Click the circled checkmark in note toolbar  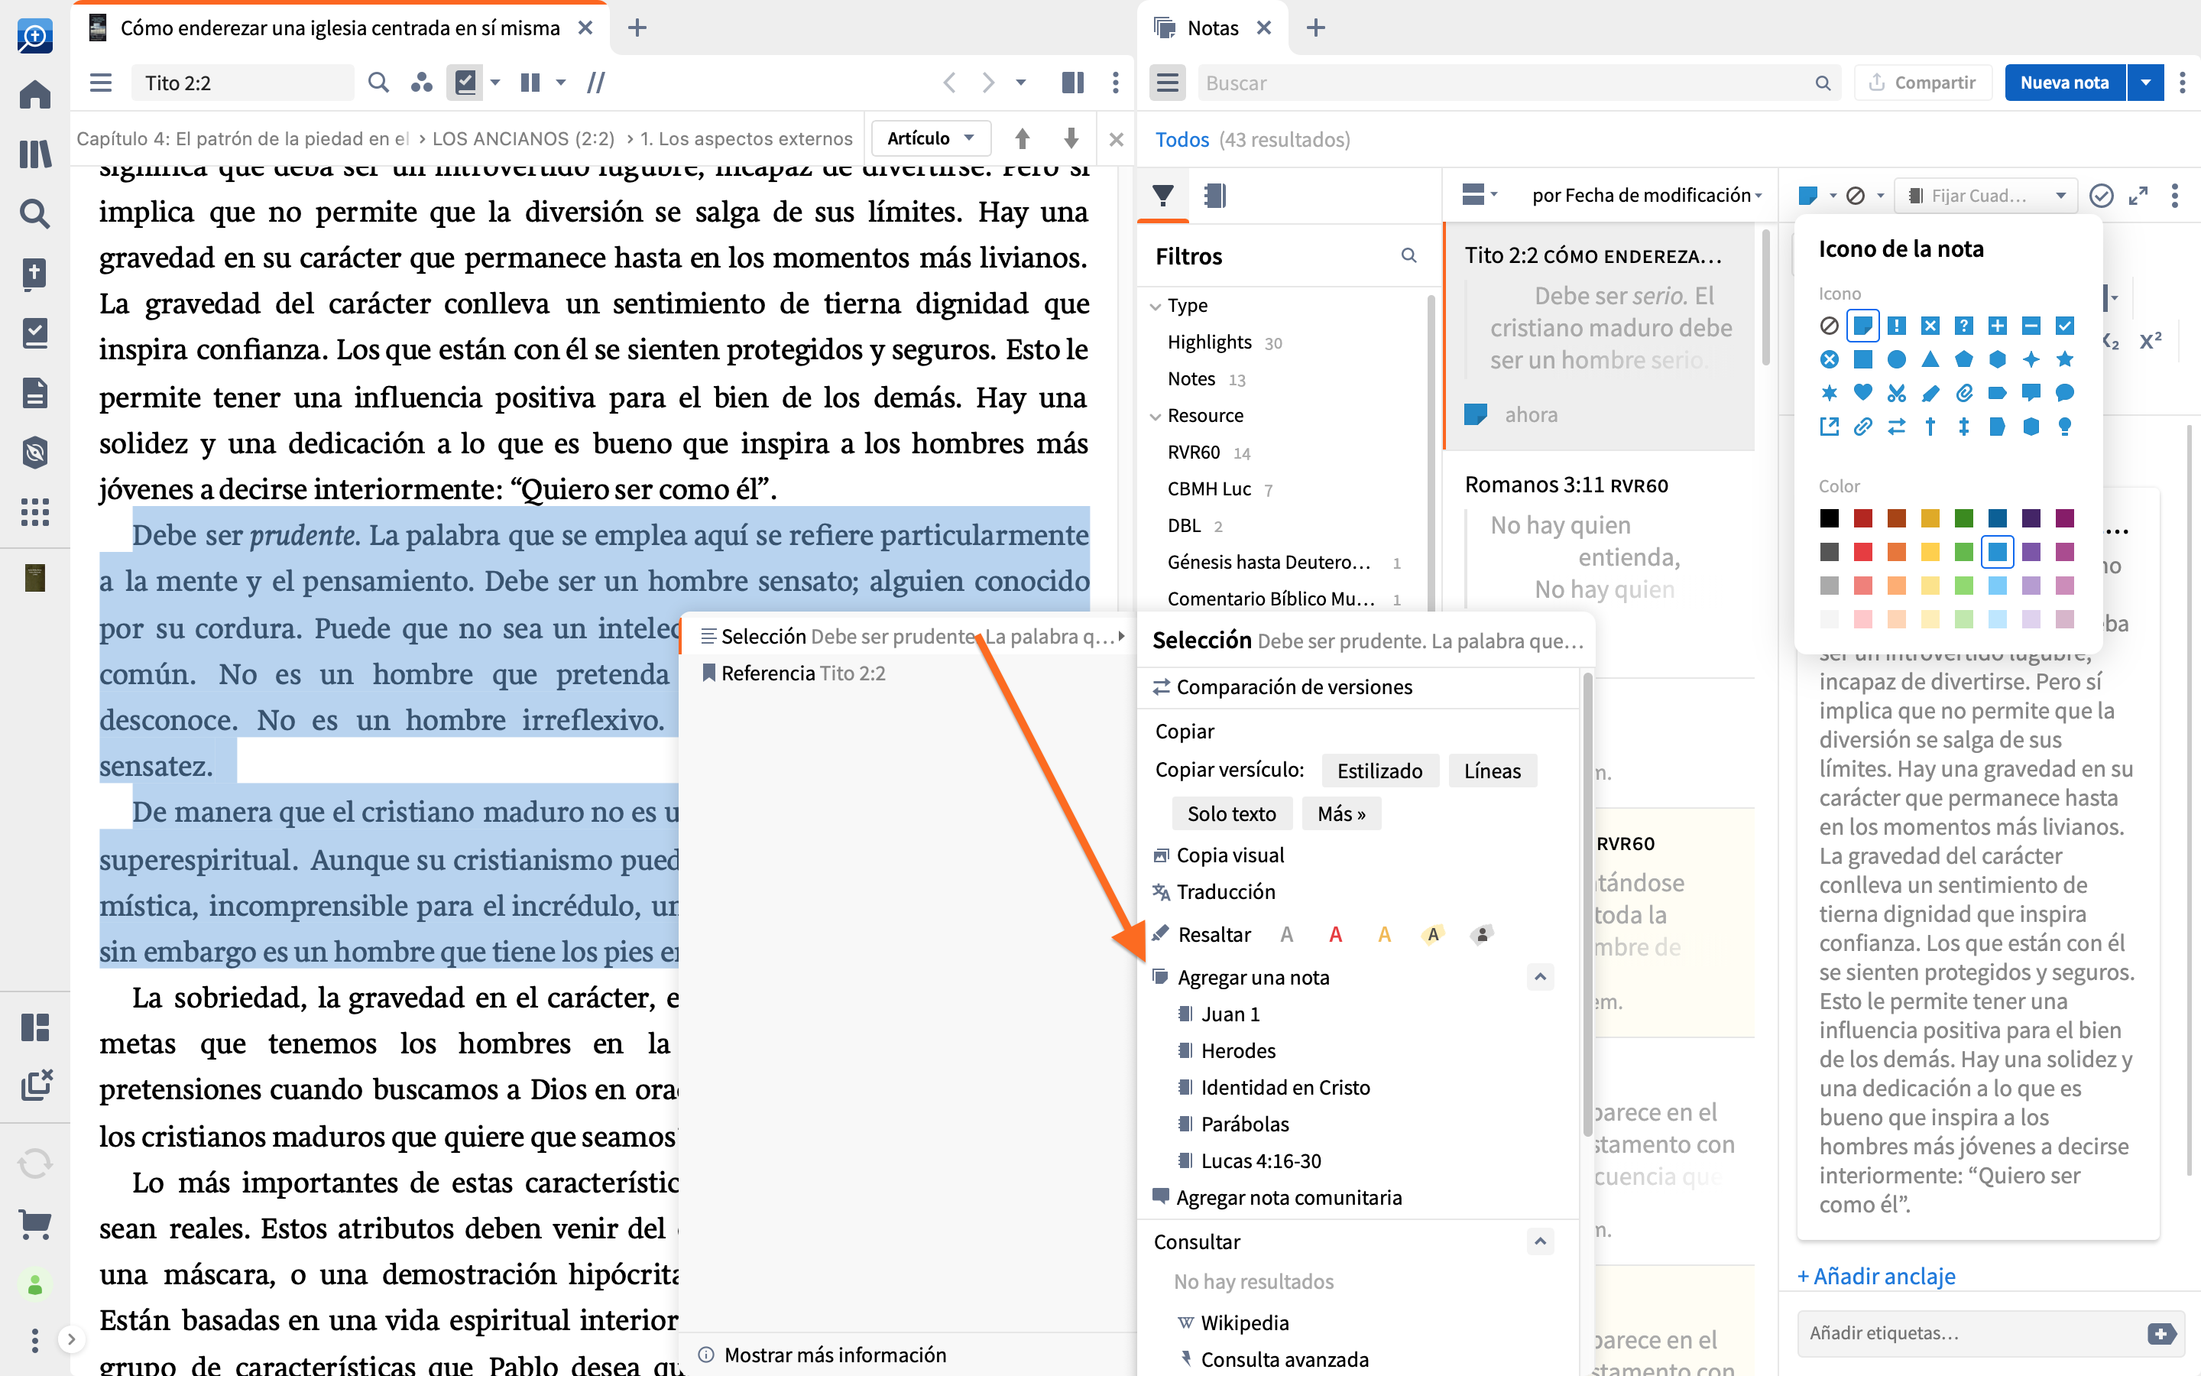click(x=2101, y=196)
